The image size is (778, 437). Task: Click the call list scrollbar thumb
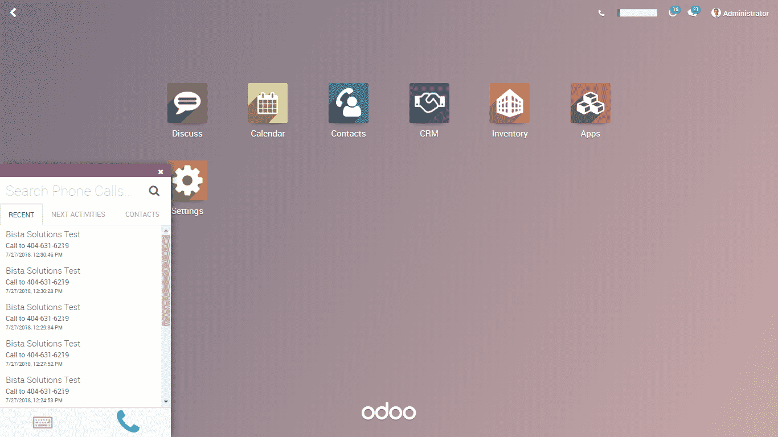[x=166, y=281]
